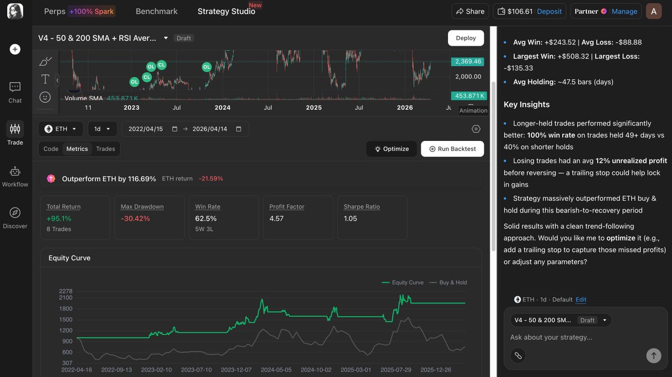Expand the strategy name dropdown arrow
Image resolution: width=672 pixels, height=377 pixels.
(166, 38)
